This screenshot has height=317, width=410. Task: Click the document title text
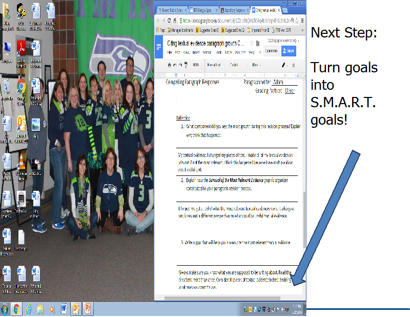pos(206,44)
